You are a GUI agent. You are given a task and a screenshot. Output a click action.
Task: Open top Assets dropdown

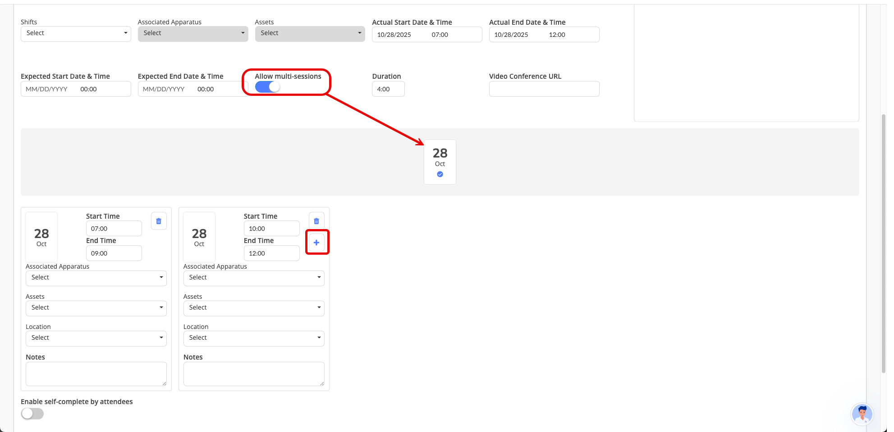[310, 34]
